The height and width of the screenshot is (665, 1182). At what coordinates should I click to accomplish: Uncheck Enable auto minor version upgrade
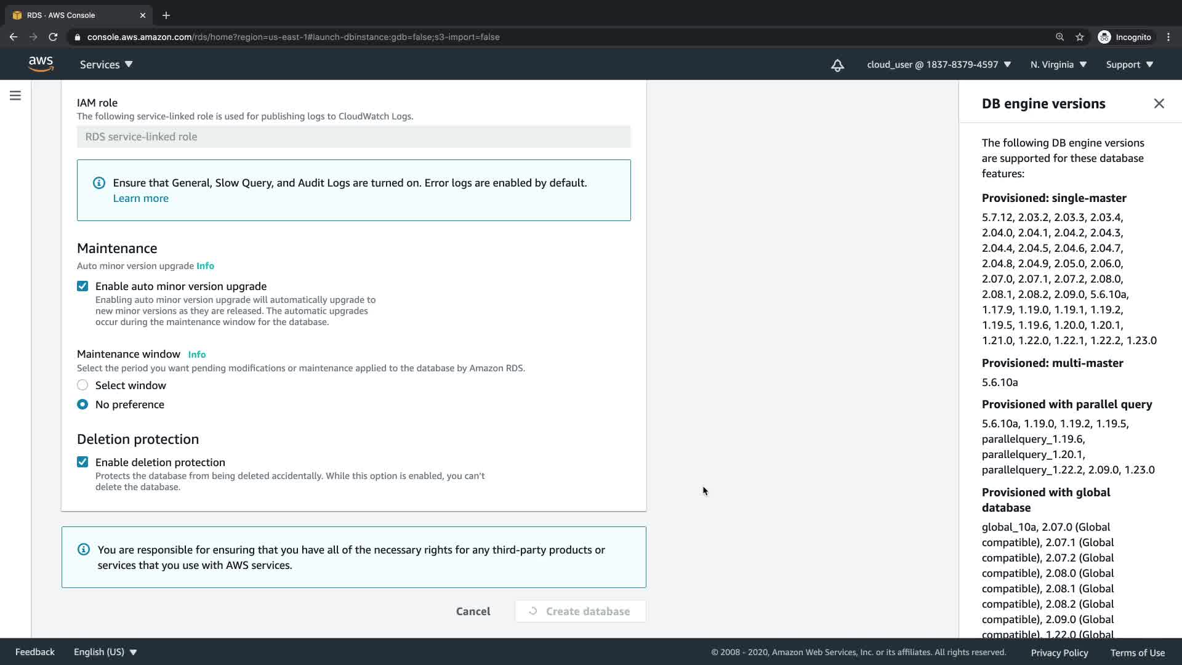coord(82,286)
